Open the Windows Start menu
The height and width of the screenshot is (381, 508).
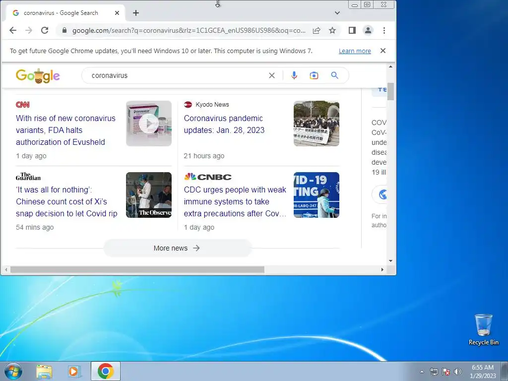13,371
